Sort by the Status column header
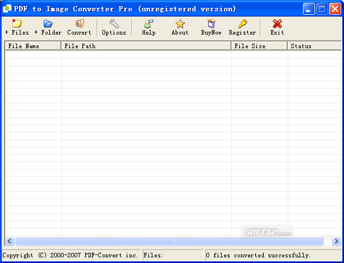This screenshot has width=344, height=263. coord(314,46)
